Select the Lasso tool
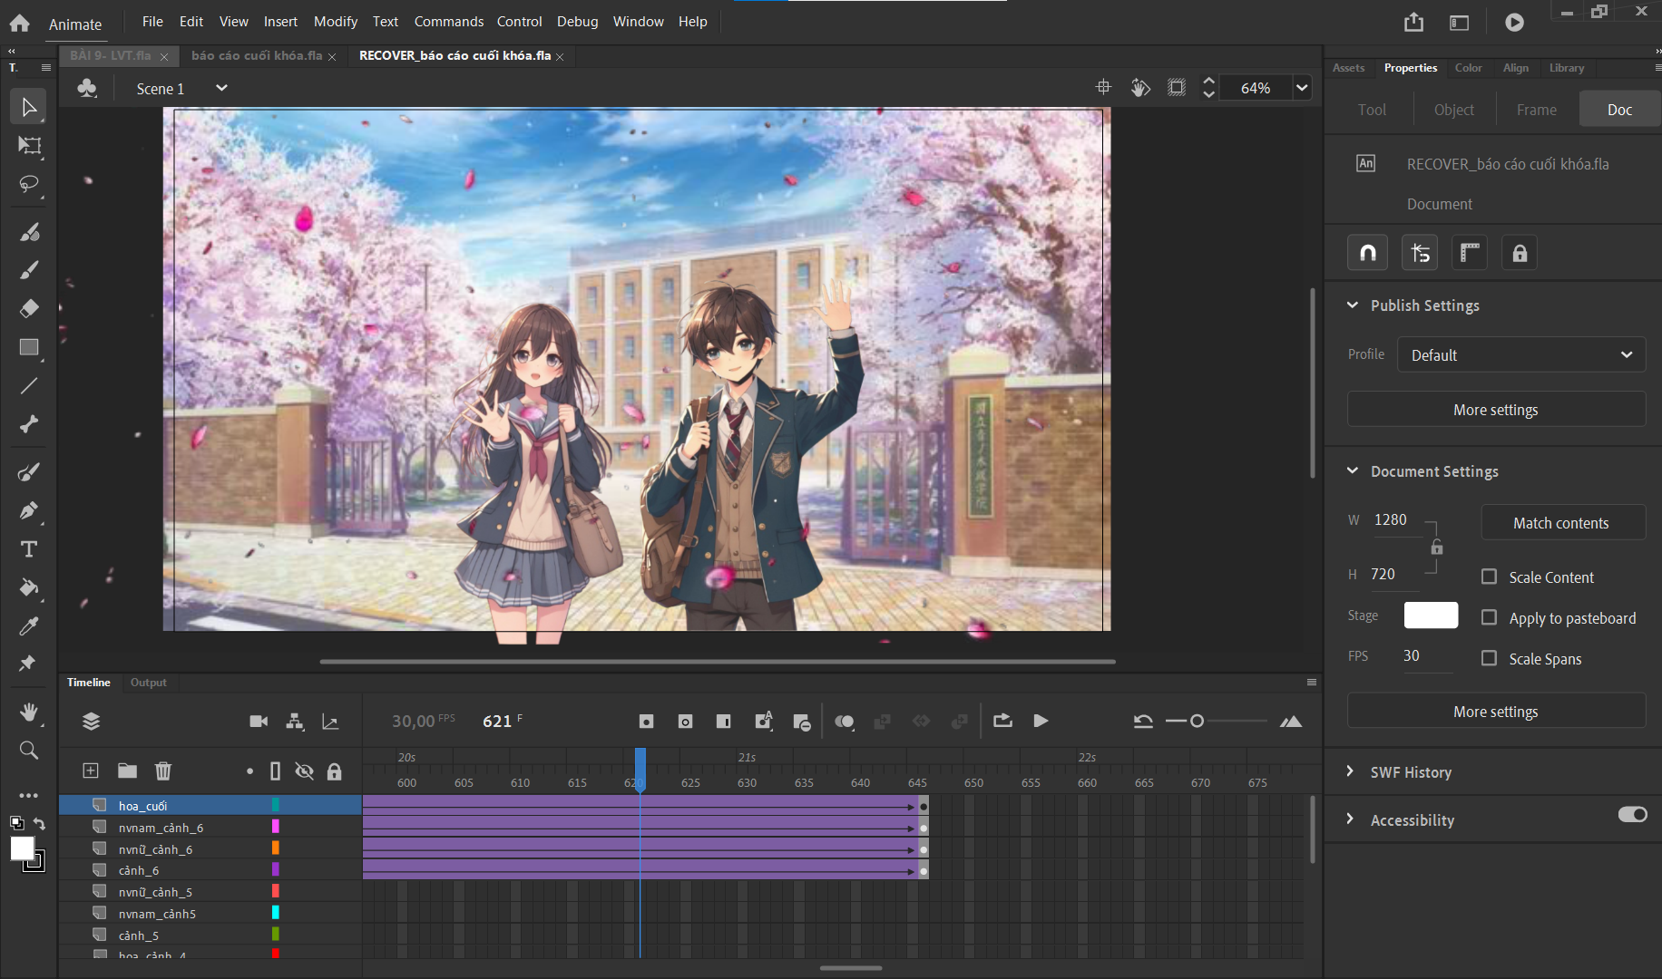 [x=29, y=184]
